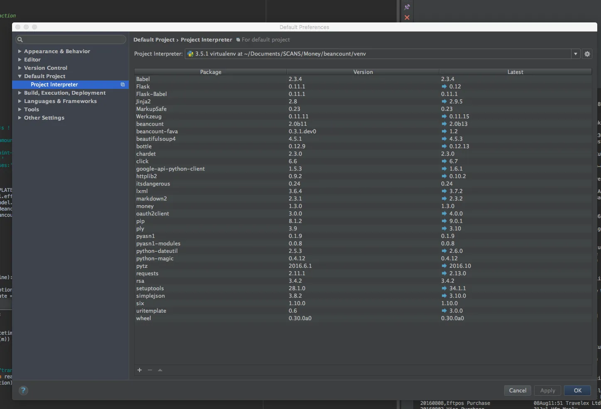Click the copy icon beside Project Interpreter
Viewport: 601px width, 409px height.
coord(123,84)
